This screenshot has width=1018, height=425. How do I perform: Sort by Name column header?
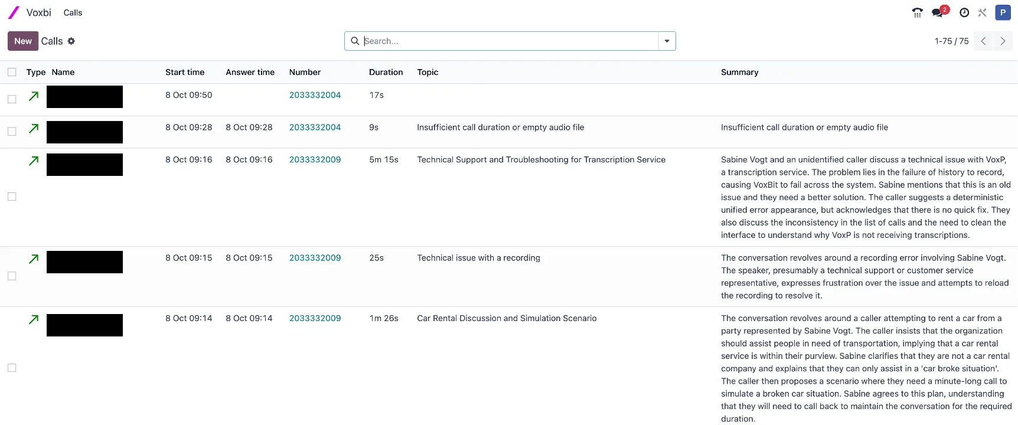point(63,72)
